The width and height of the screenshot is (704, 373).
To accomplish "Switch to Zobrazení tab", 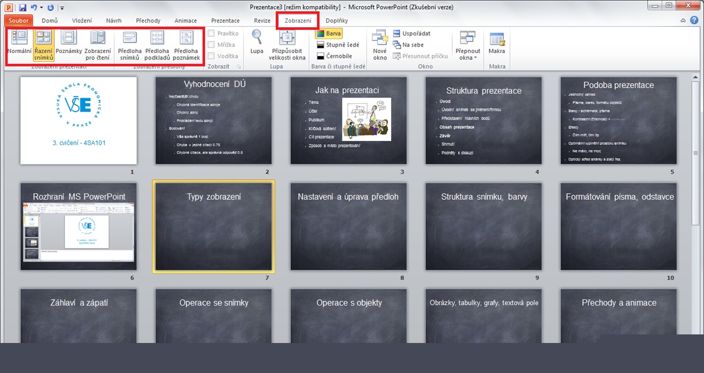I will (298, 20).
